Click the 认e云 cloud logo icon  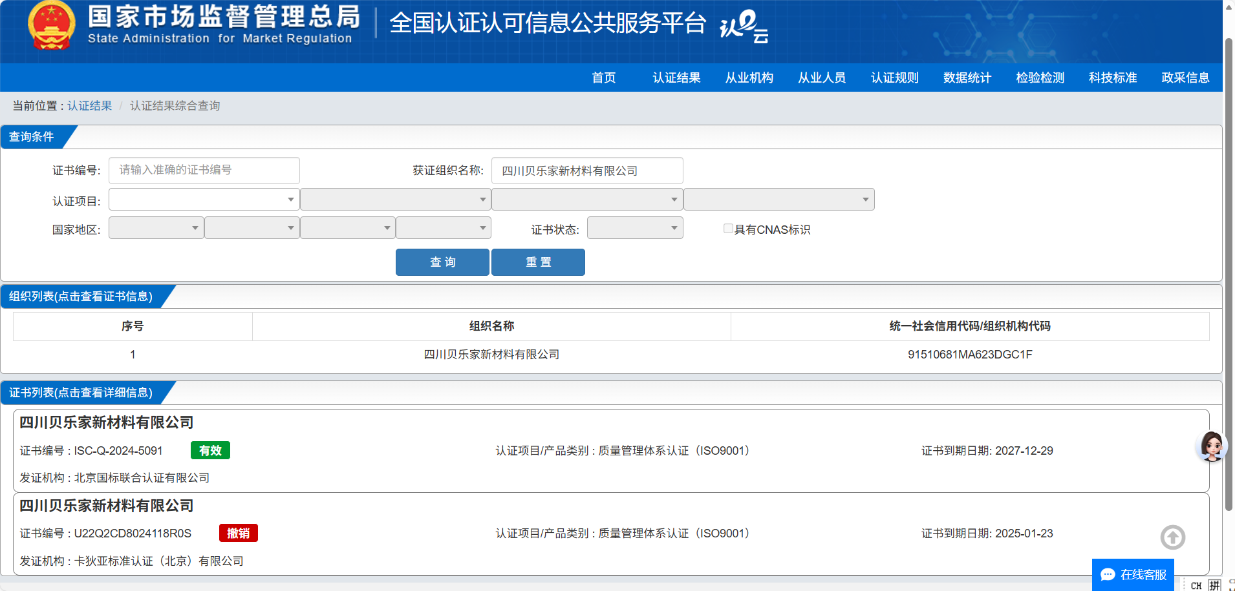pyautogui.click(x=744, y=26)
